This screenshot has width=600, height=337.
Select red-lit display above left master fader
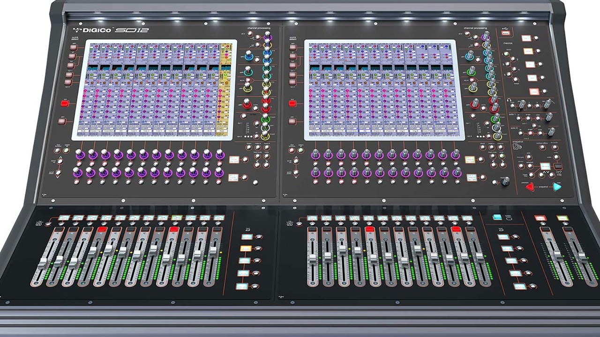tap(540, 218)
